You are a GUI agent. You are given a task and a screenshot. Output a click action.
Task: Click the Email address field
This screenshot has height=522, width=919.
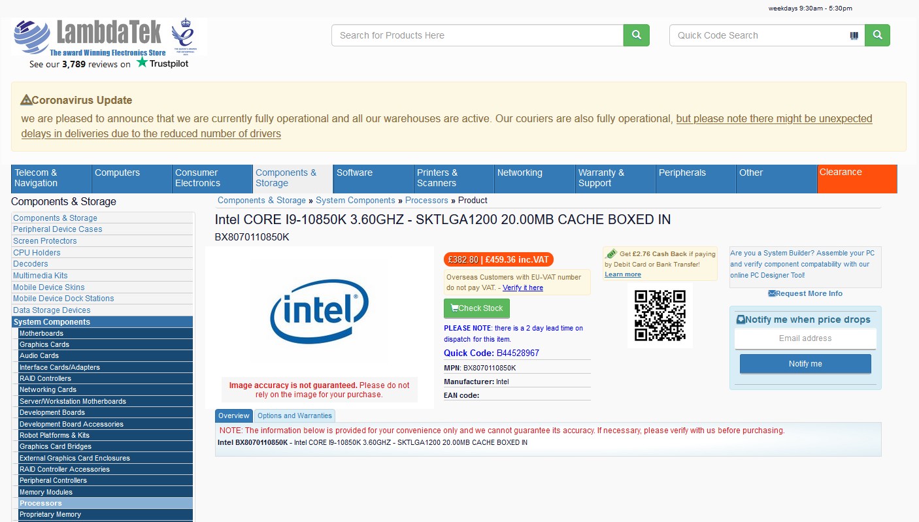[x=805, y=338]
